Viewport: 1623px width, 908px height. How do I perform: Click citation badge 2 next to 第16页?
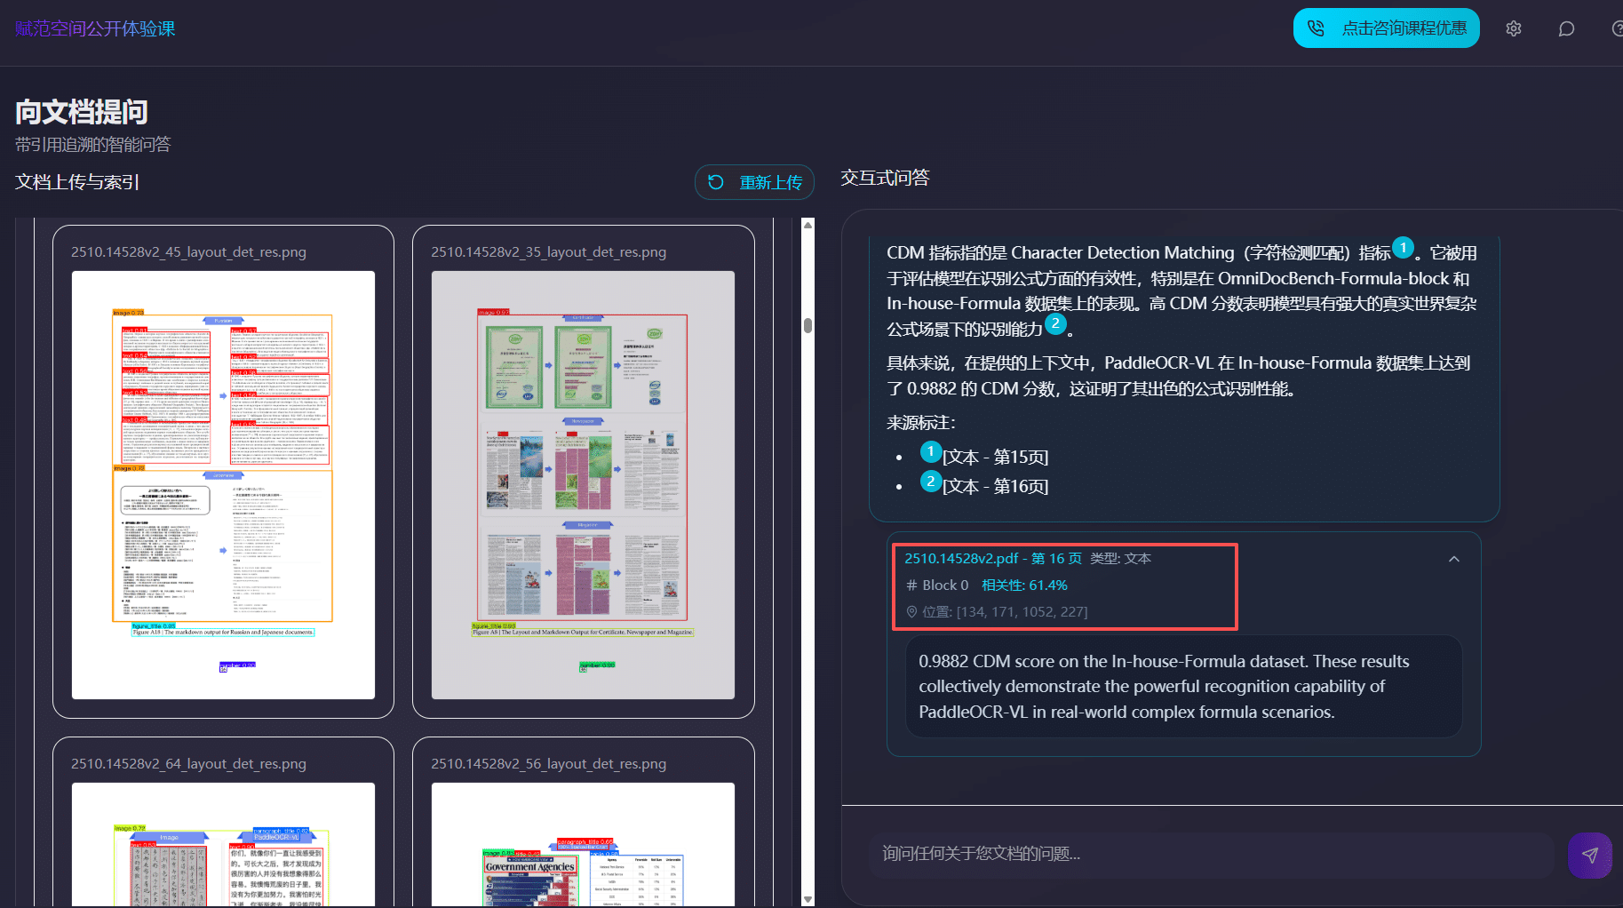point(930,482)
